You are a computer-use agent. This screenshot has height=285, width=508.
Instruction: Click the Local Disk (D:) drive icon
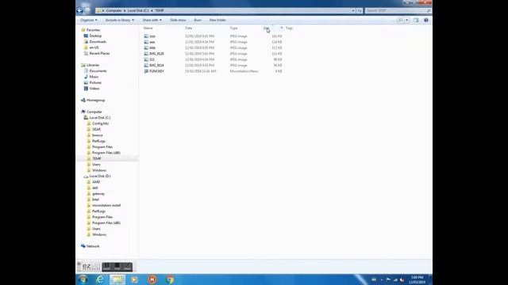tap(86, 176)
